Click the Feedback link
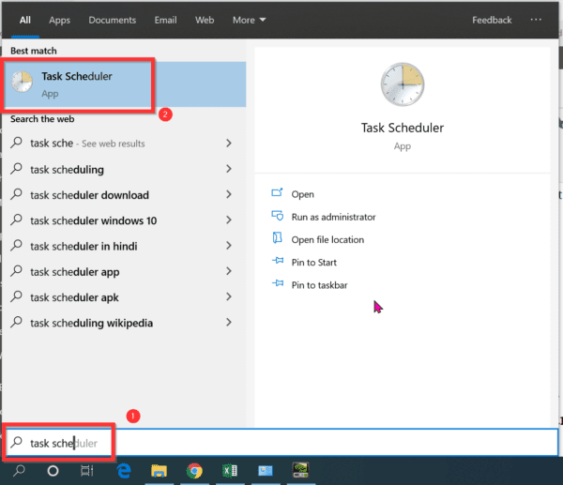This screenshot has height=485, width=563. pyautogui.click(x=492, y=20)
